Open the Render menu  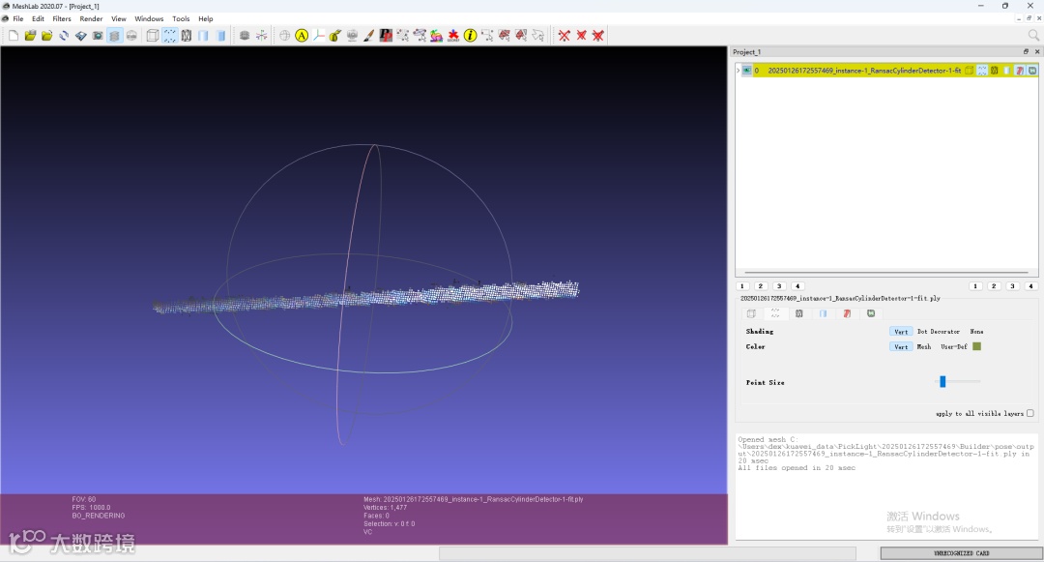91,18
